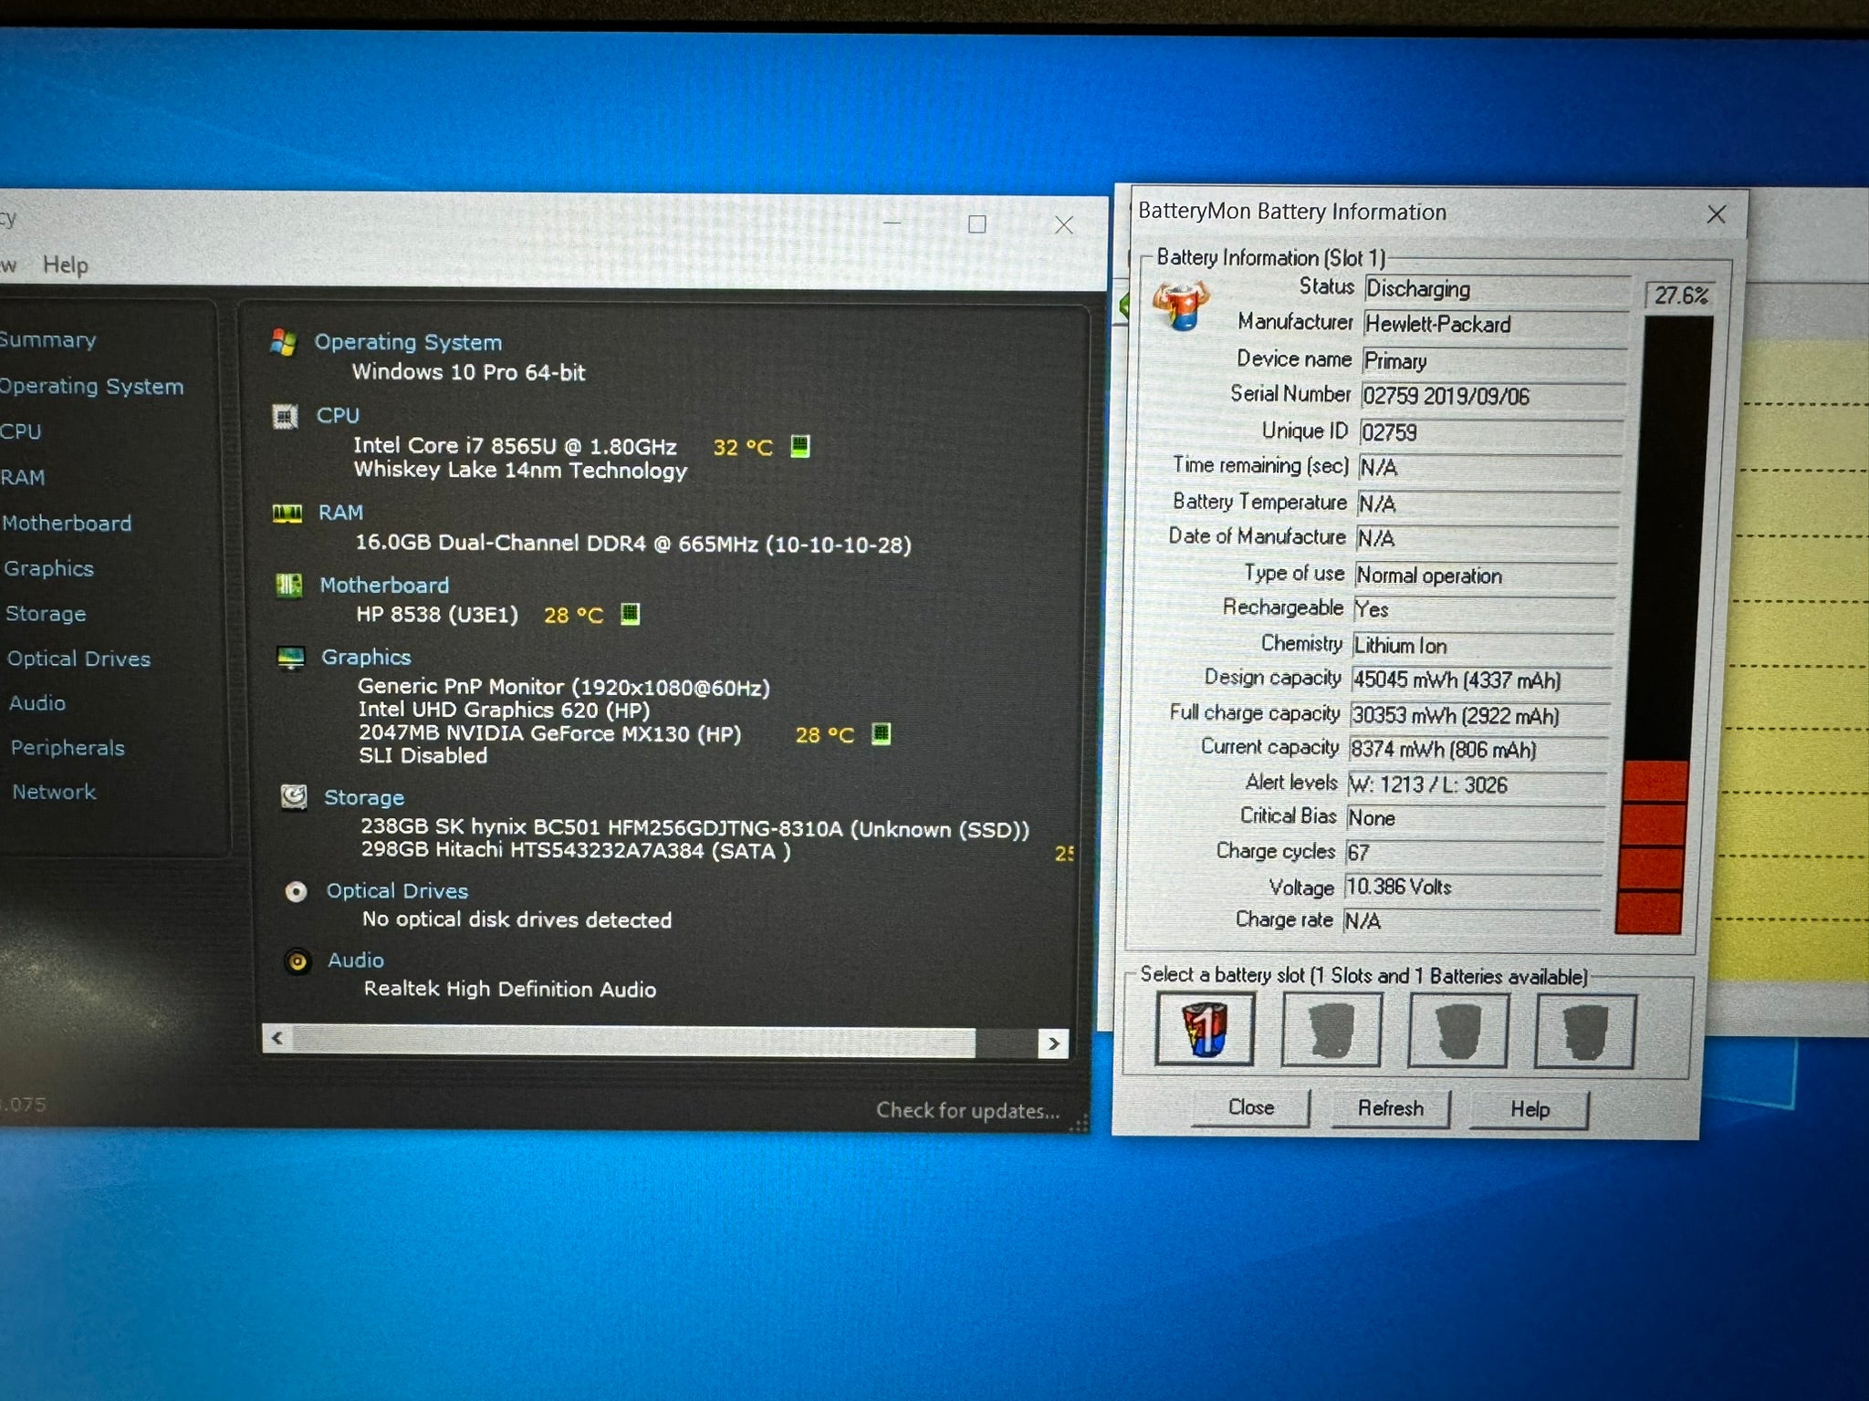Click Close button in BatteryMon dialog
This screenshot has width=1869, height=1401.
[x=1251, y=1107]
